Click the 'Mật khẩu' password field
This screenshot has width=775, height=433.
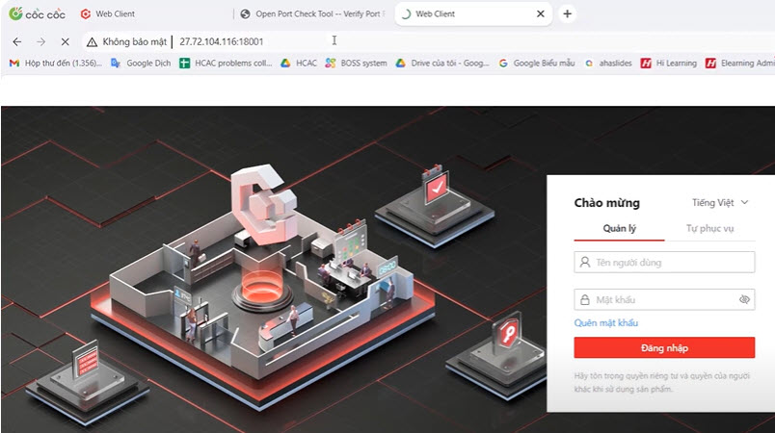click(x=655, y=300)
